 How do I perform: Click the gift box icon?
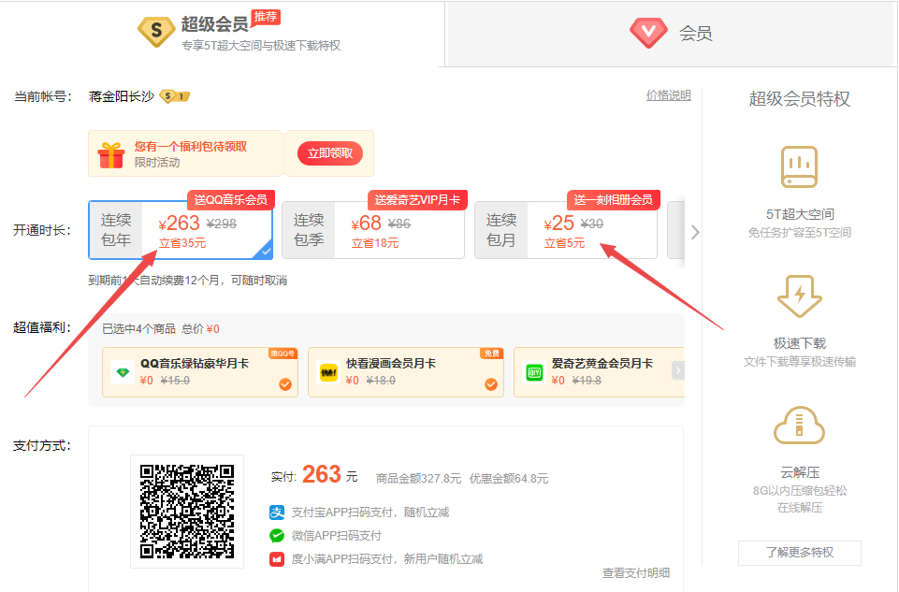tap(111, 154)
